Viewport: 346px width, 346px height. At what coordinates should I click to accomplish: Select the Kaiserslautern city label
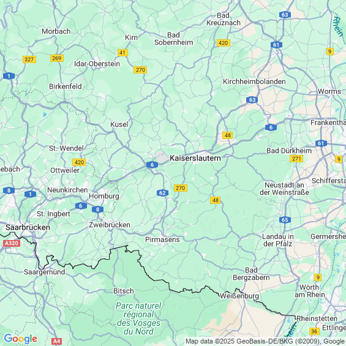pos(195,158)
